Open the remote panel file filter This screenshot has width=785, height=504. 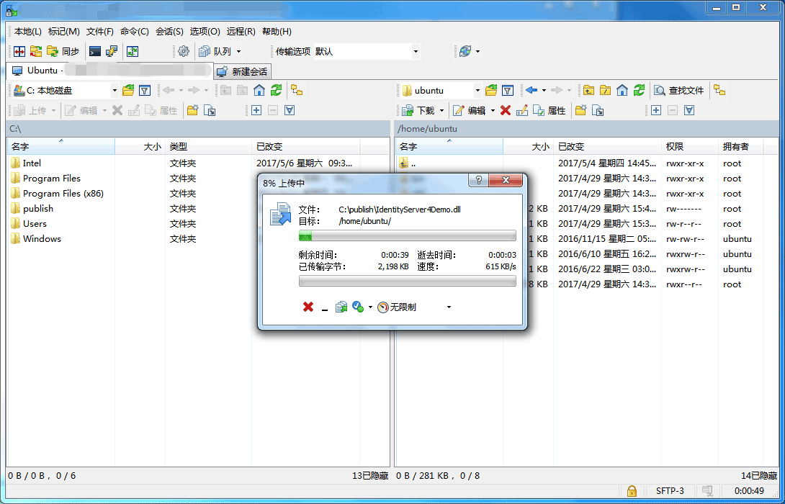(508, 90)
